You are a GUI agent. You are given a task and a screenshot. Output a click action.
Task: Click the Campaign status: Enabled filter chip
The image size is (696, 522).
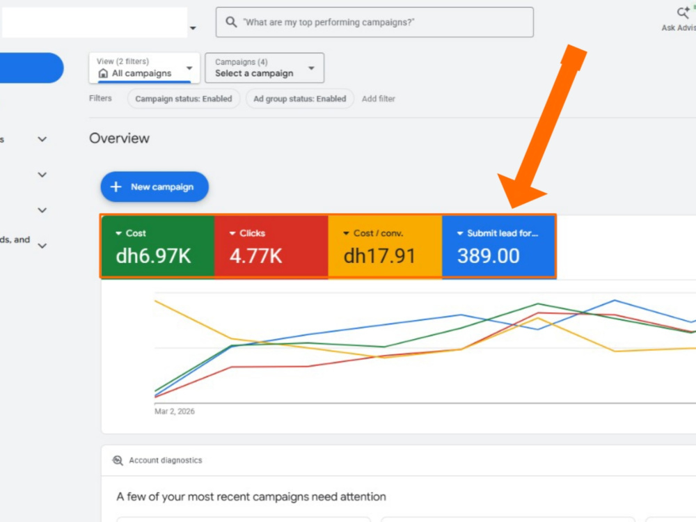pos(183,99)
